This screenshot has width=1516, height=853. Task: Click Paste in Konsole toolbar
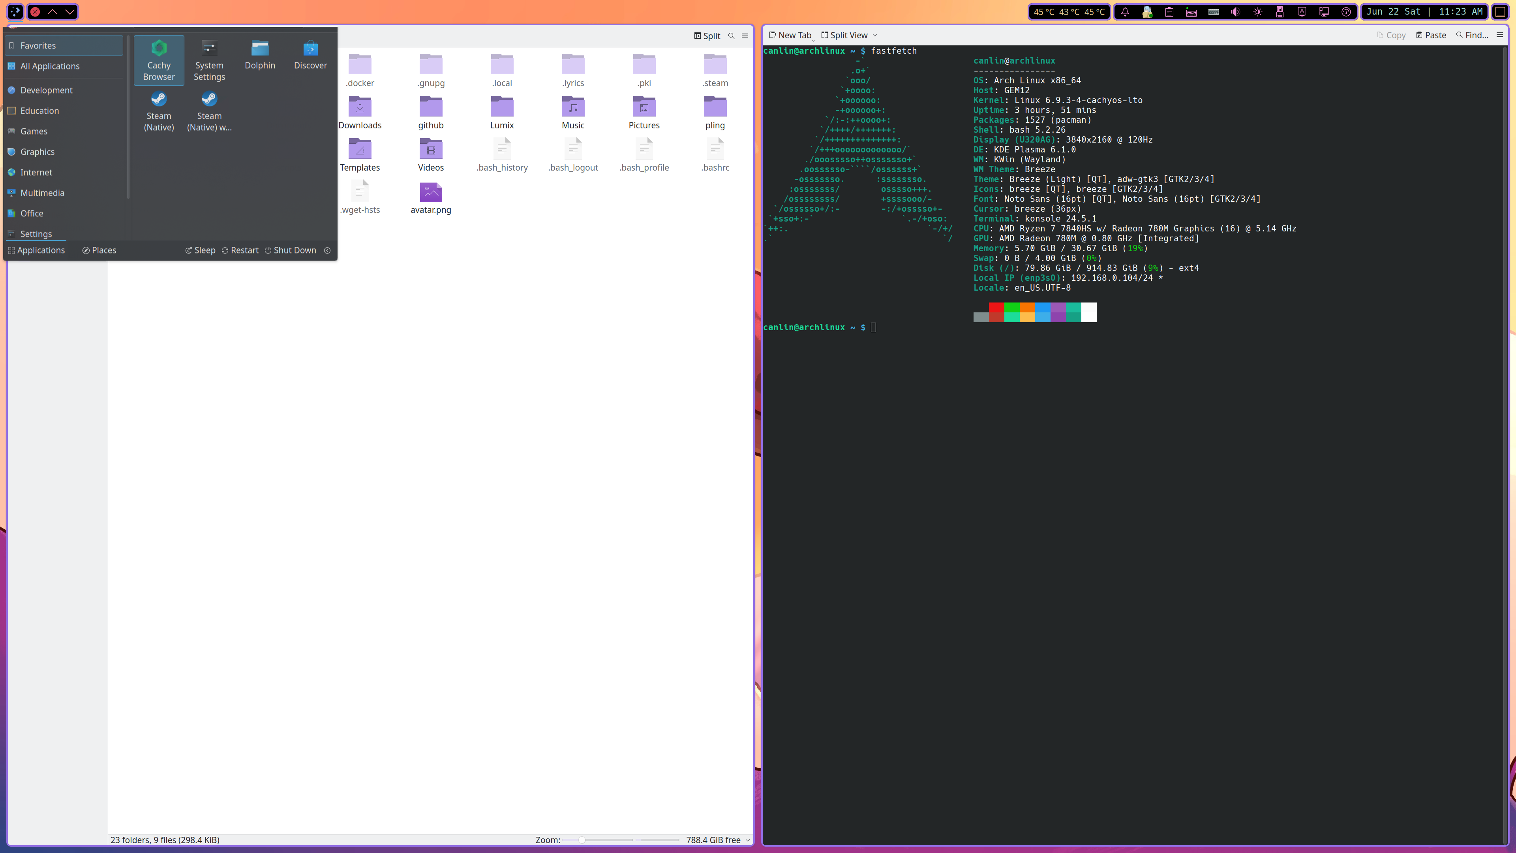1431,35
